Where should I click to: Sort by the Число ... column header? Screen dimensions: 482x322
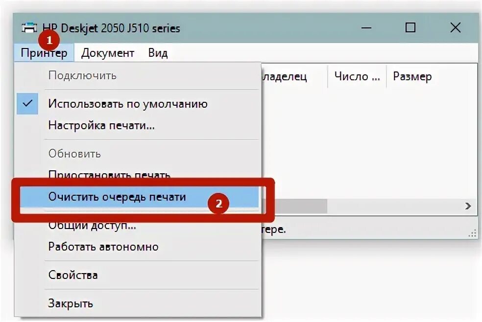357,76
